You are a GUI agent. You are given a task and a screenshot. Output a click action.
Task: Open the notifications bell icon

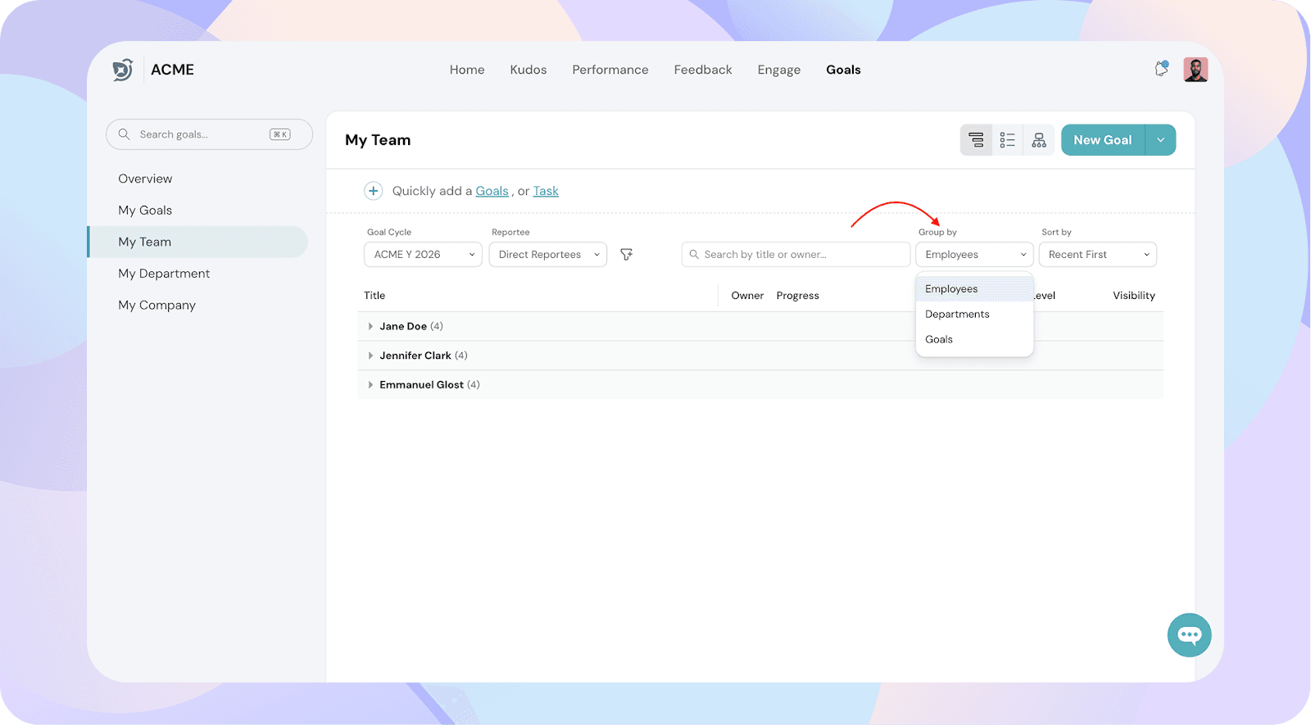tap(1161, 70)
